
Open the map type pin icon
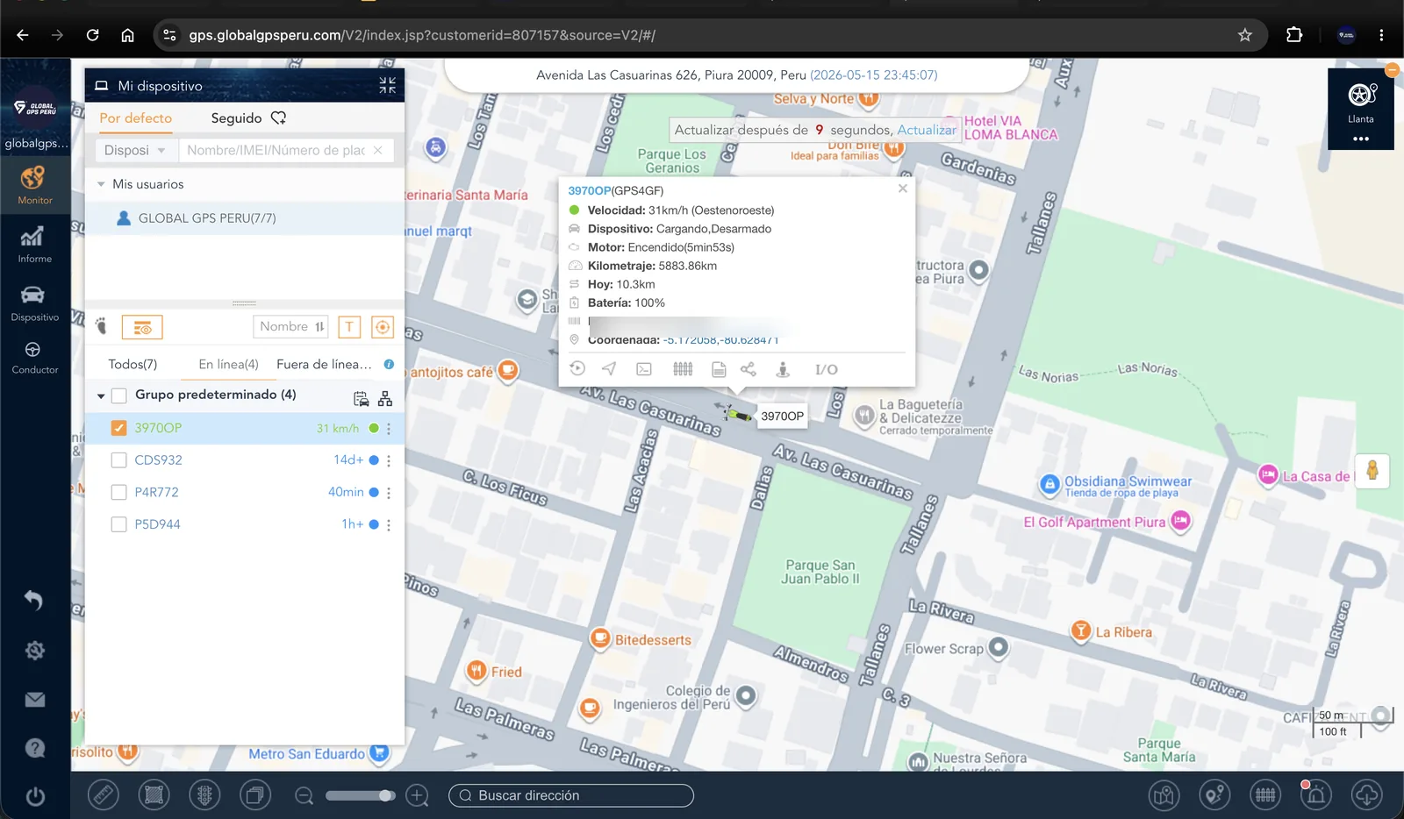[1164, 795]
